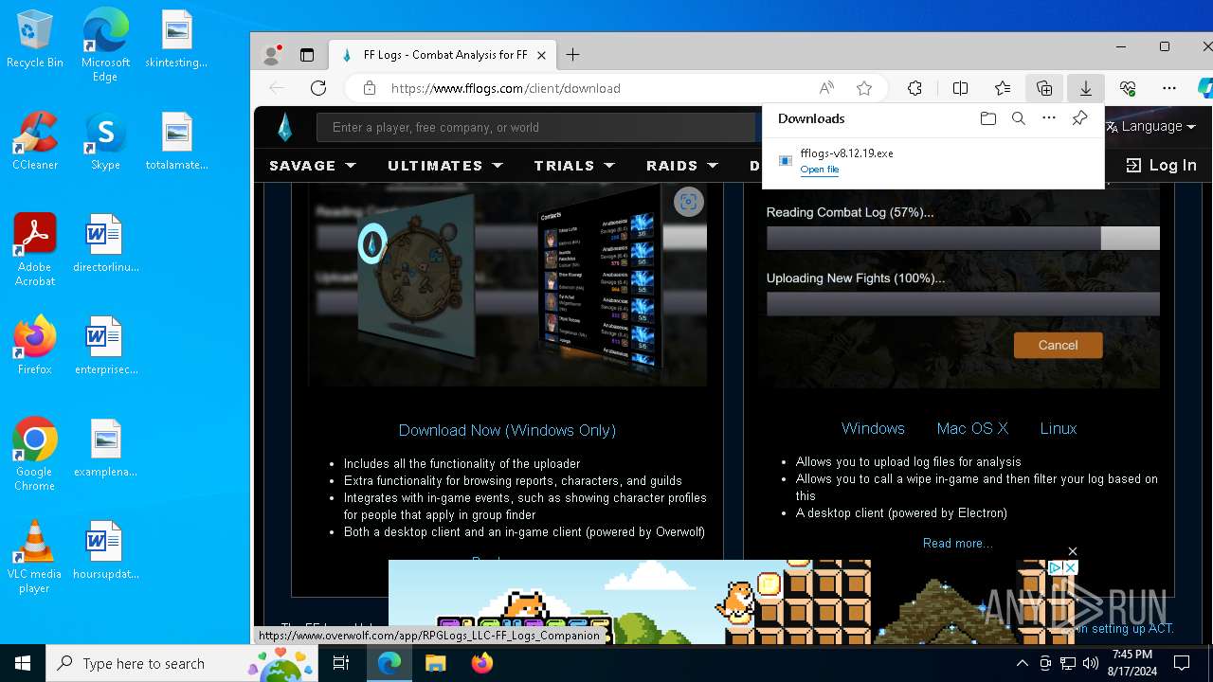Open notification center on taskbar

1182,663
